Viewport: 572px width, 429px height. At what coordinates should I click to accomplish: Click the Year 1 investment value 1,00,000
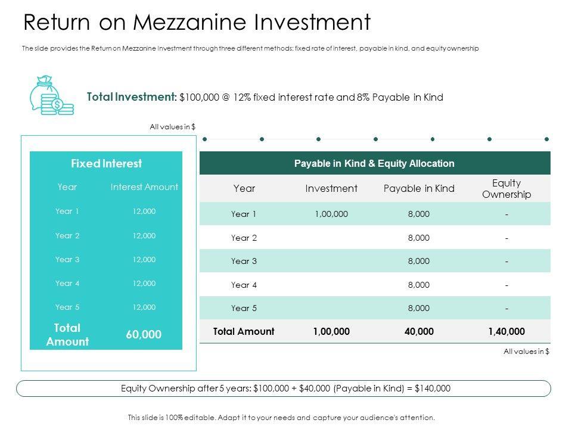point(331,214)
